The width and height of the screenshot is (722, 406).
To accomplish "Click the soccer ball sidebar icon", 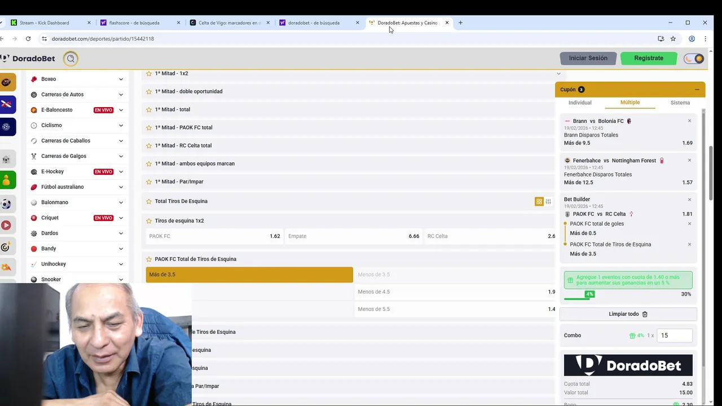I will [6, 204].
